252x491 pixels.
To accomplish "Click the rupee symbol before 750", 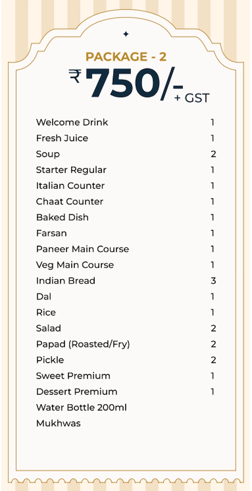I will [75, 76].
